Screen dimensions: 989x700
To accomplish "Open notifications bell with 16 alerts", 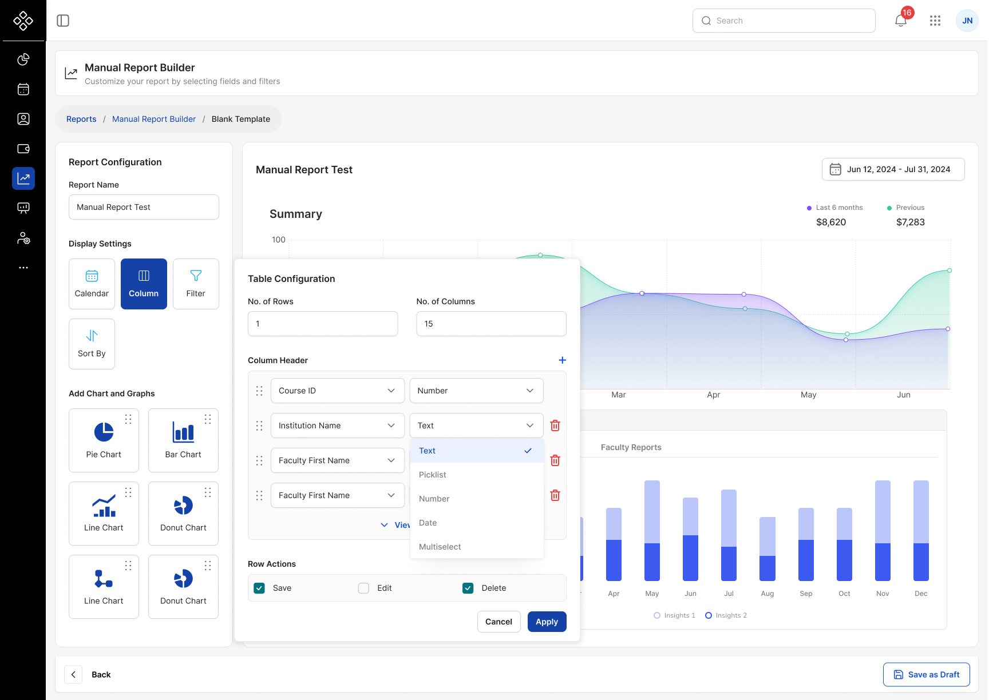I will (x=900, y=20).
